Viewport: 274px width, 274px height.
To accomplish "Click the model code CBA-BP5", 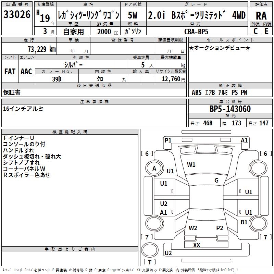I will 201,31.
